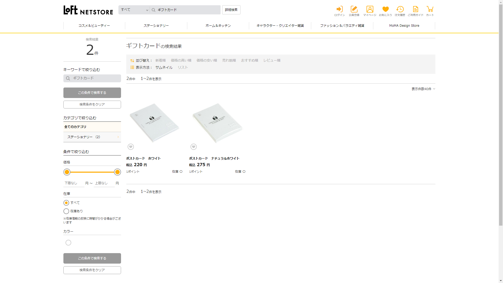The width and height of the screenshot is (503, 283).
Task: Click the right price slider handle
Action: coord(117,172)
